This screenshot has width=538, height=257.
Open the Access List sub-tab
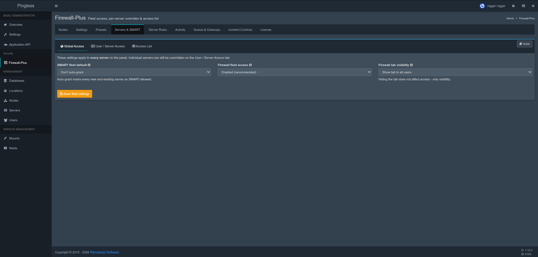click(142, 46)
